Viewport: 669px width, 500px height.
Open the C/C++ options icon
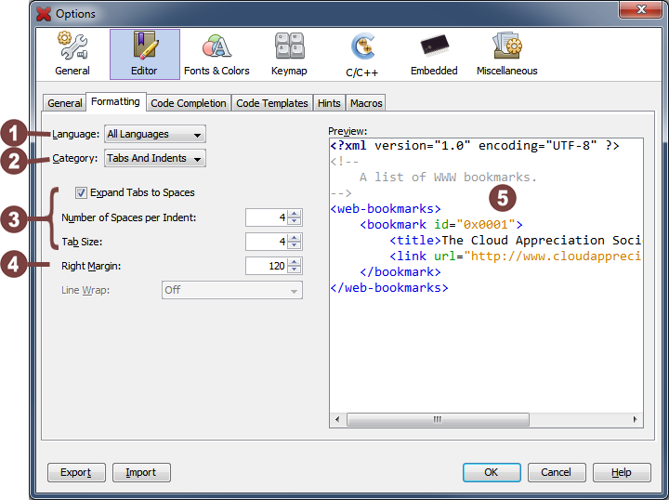(361, 54)
